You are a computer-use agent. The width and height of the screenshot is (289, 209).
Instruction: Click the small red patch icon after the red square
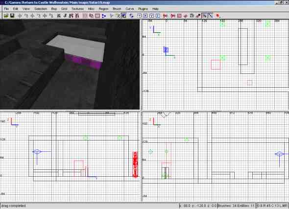[x=186, y=16]
